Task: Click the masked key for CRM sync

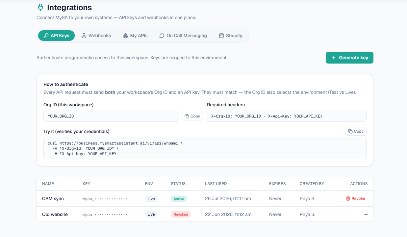Action: 105,199
